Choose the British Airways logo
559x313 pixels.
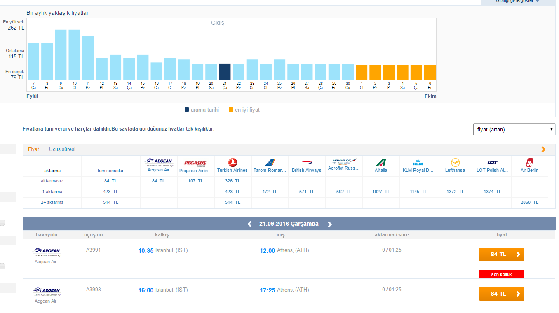(x=307, y=163)
